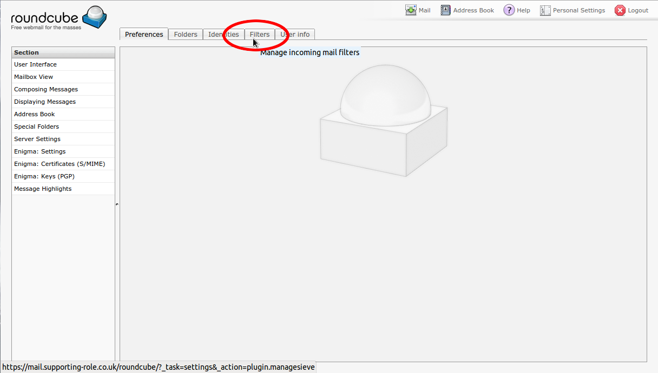Switch to the Preferences tab
This screenshot has width=658, height=373.
144,34
